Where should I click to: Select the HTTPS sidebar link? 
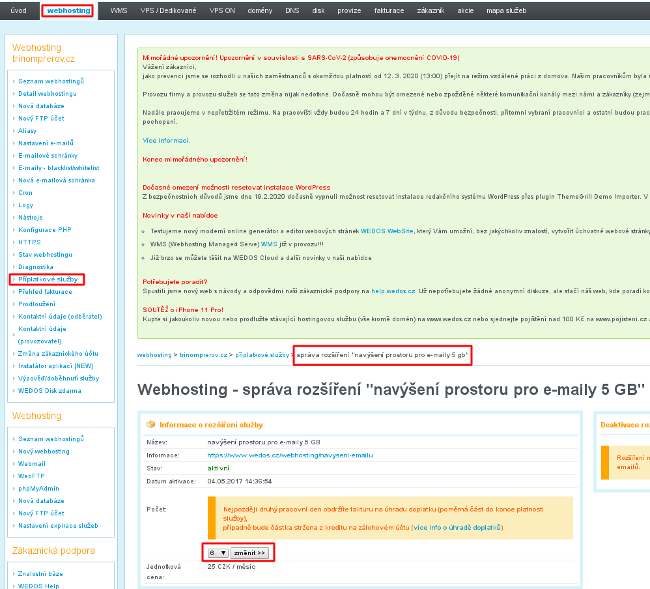tap(29, 242)
